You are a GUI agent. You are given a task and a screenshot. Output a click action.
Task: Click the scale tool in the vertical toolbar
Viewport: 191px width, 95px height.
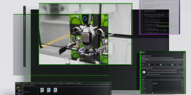tap(24, 18)
